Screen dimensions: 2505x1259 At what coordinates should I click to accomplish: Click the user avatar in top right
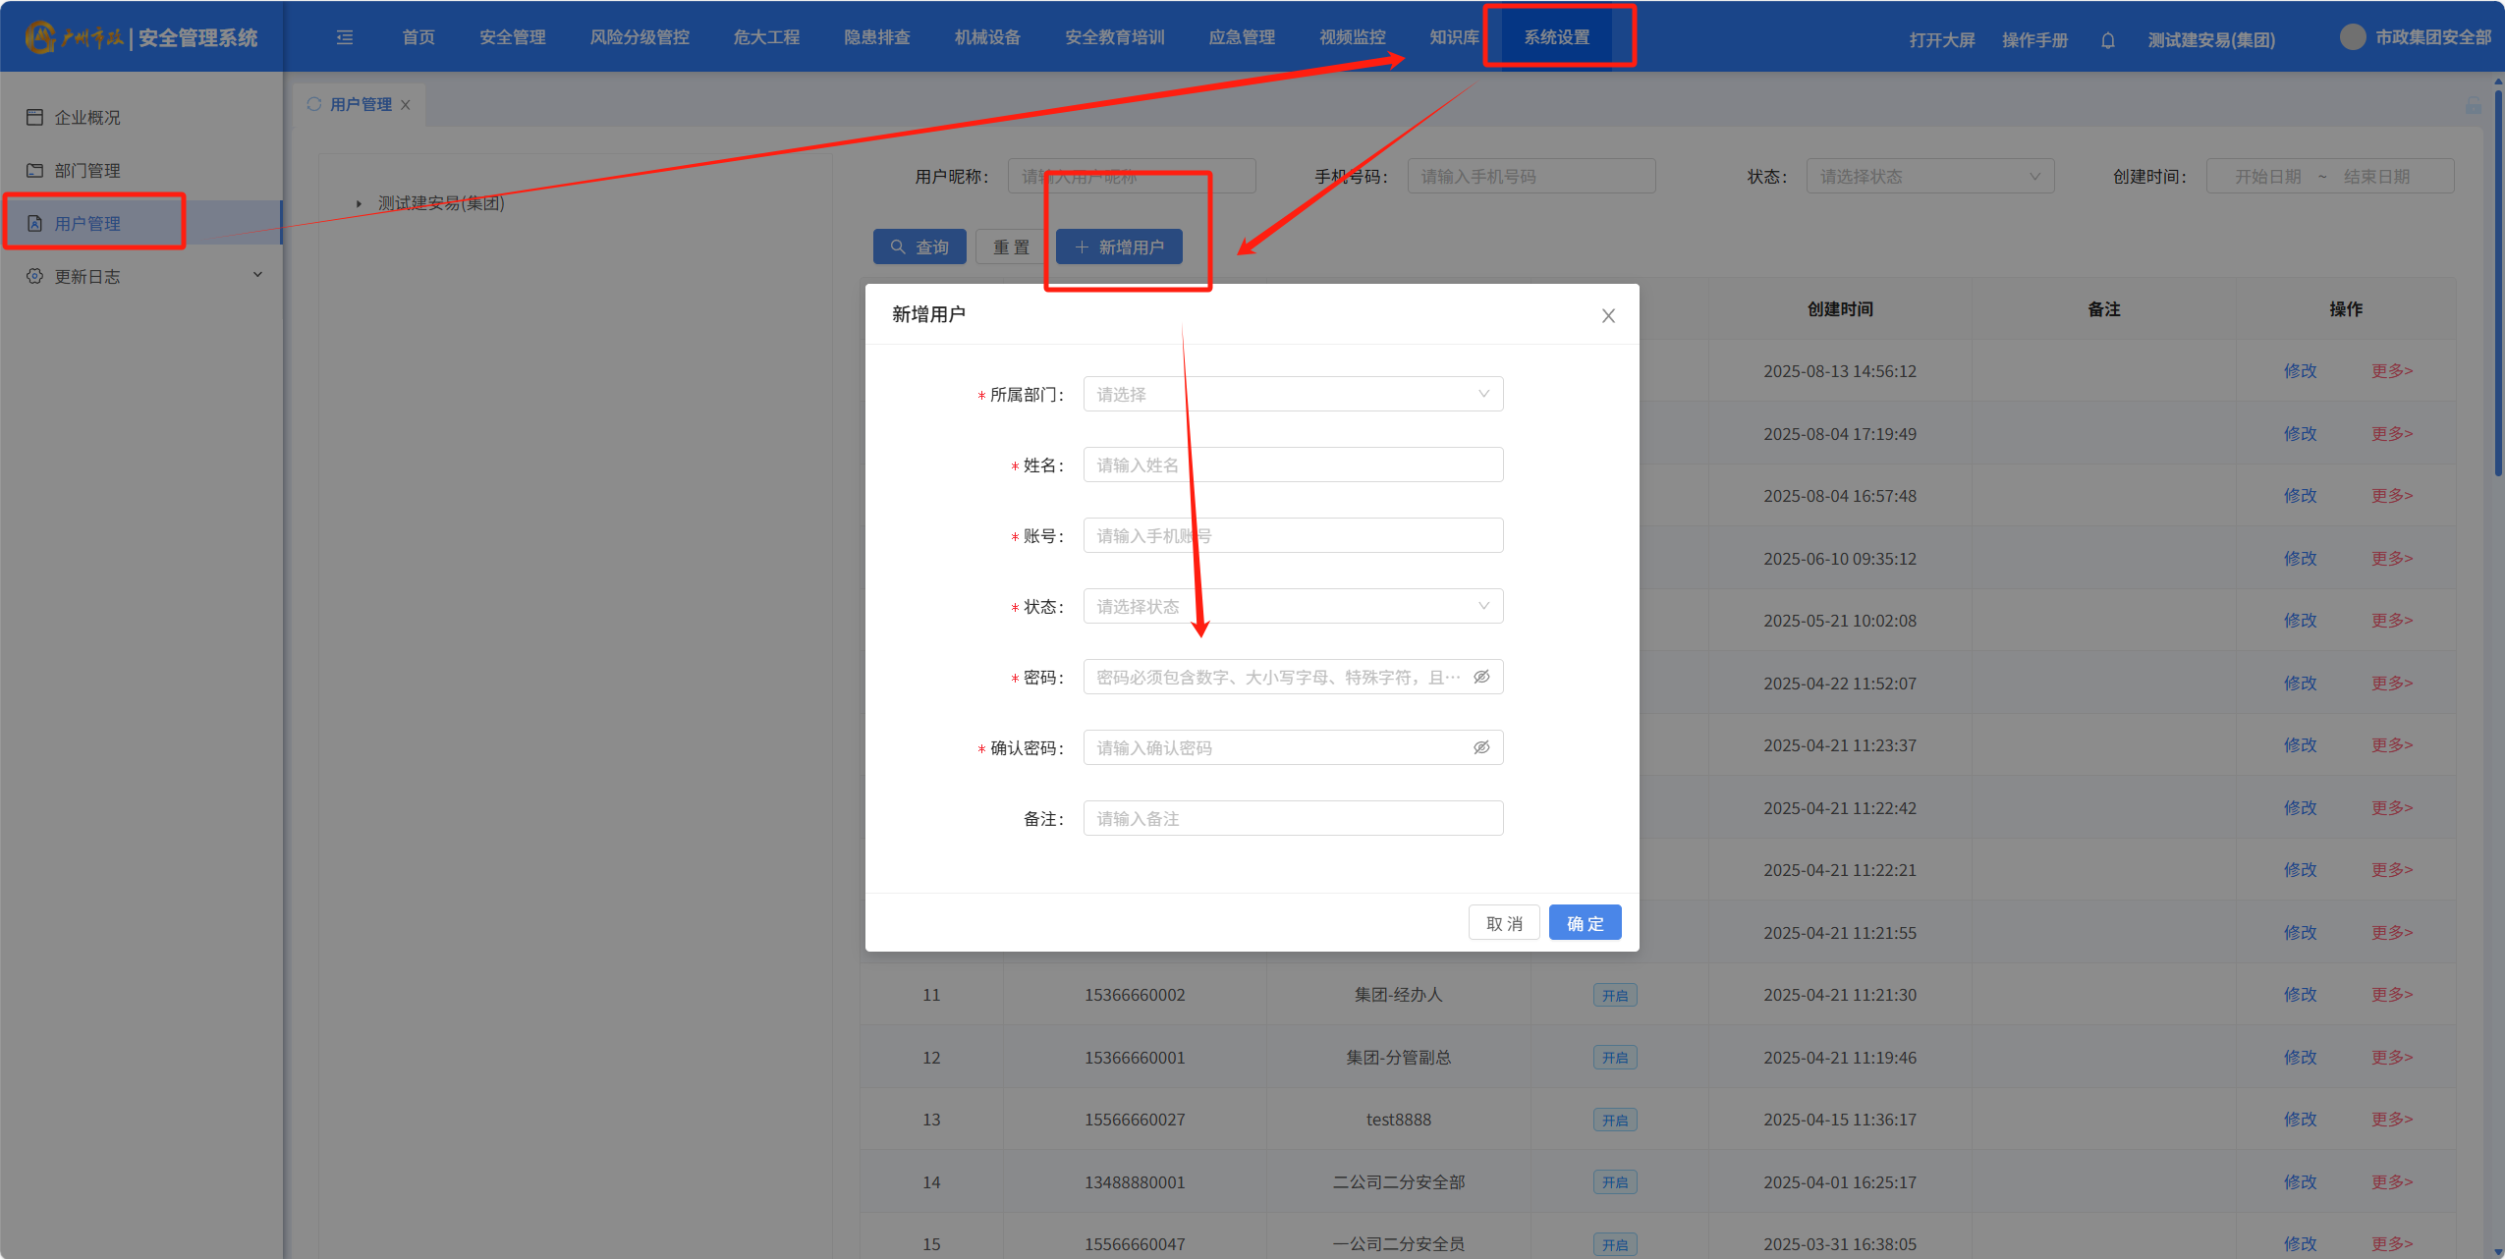click(x=2352, y=37)
